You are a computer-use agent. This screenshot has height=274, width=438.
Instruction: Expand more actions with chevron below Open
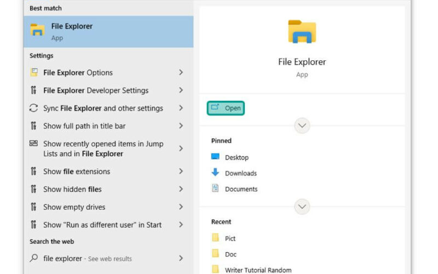(302, 125)
